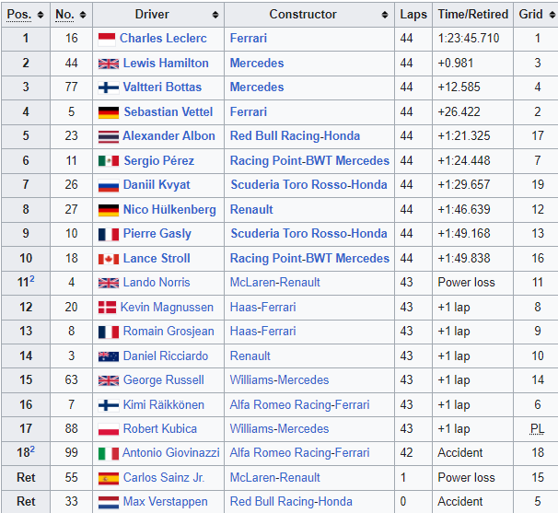Sort table by Grid column arrows
This screenshot has height=513, width=558.
(x=552, y=15)
